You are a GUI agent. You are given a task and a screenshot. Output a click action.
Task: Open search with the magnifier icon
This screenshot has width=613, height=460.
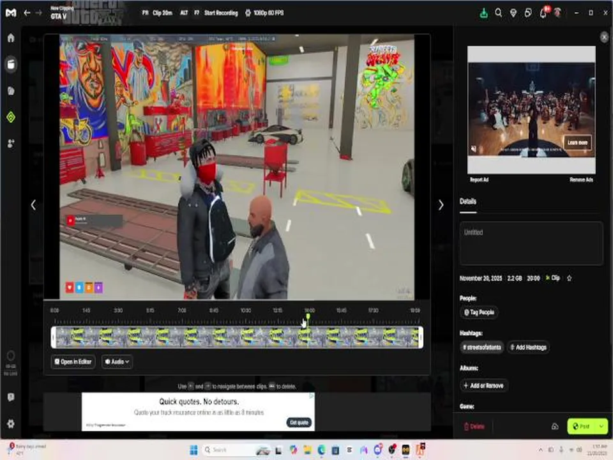pos(499,13)
